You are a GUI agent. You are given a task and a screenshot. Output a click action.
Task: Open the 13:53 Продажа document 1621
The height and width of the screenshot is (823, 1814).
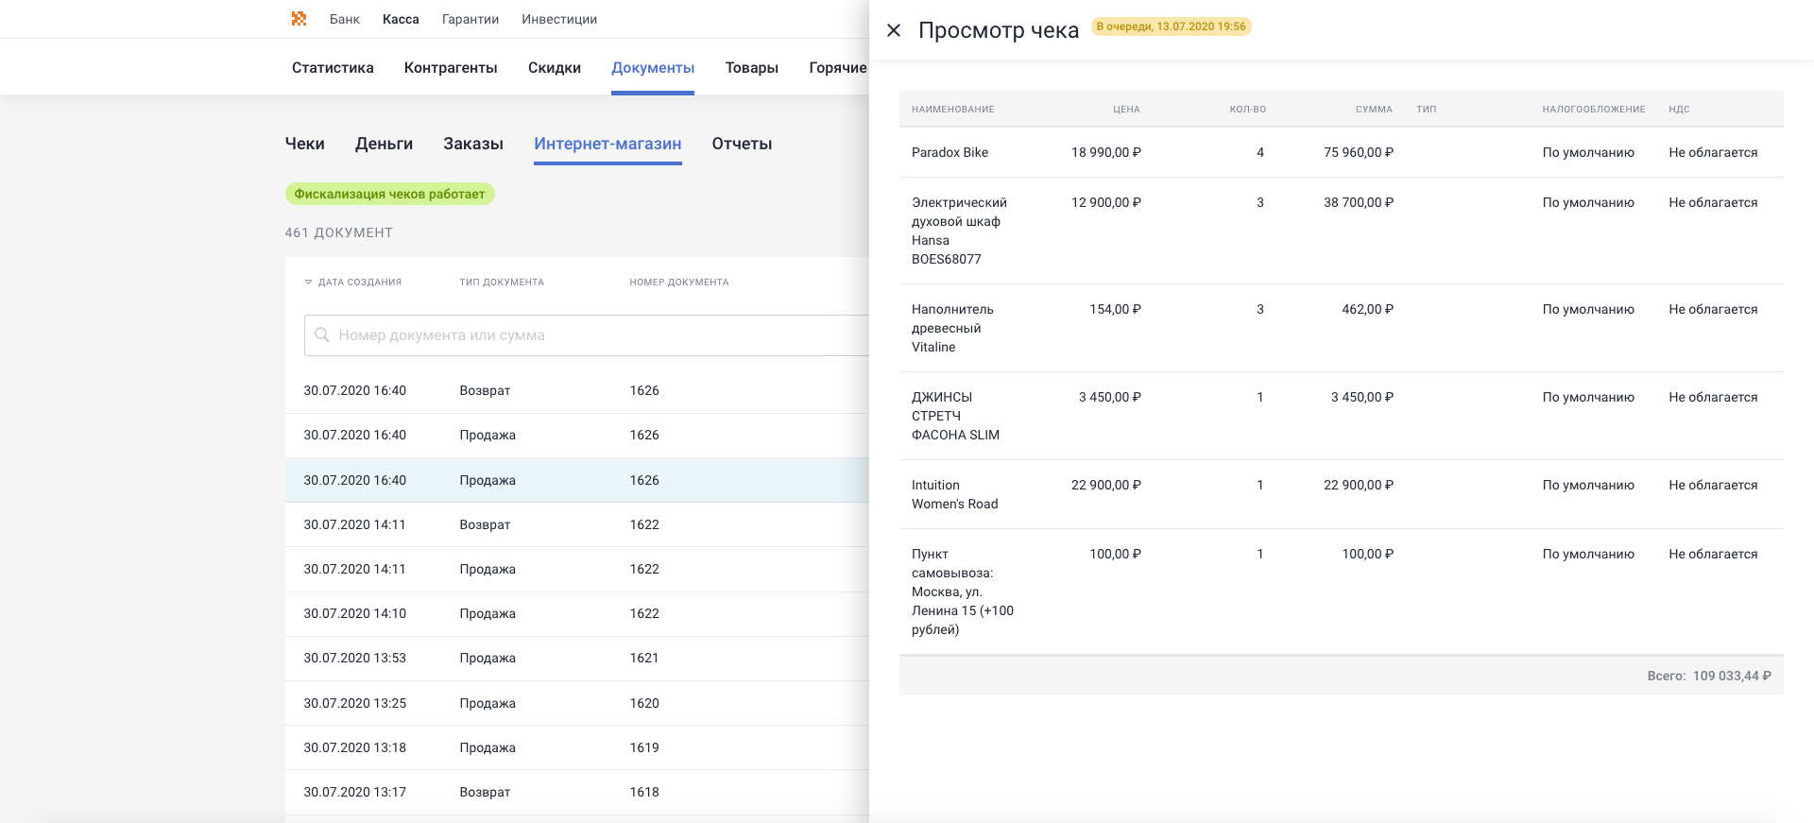point(577,659)
